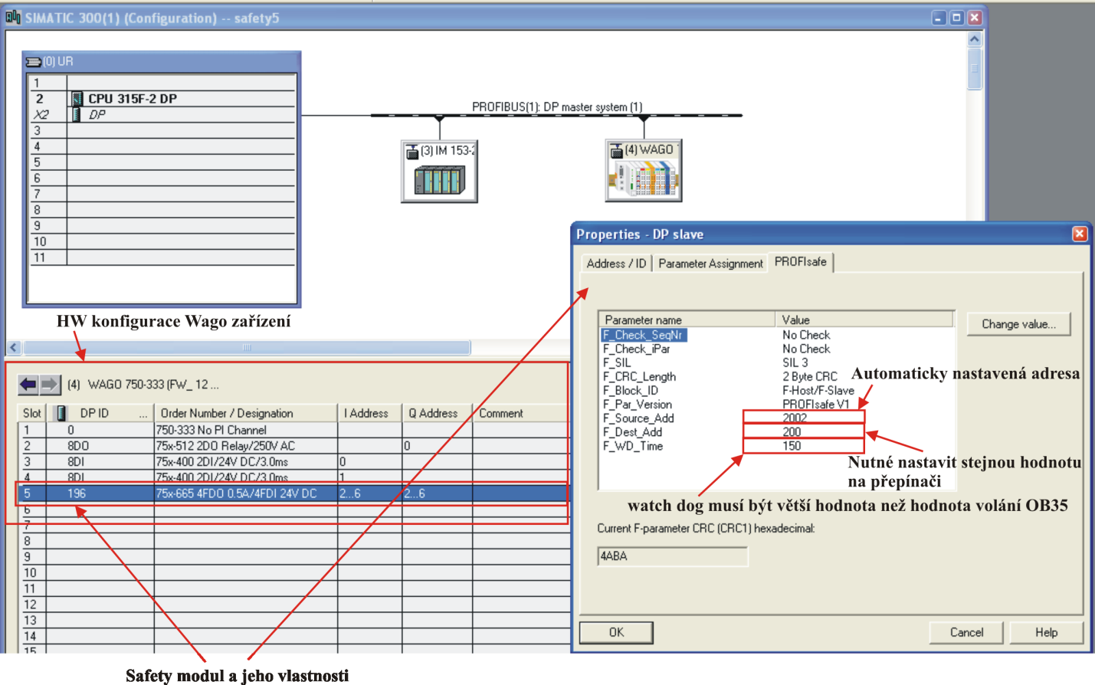Click the 2 Byte CRC value
Screen dimensions: 1095x685
point(809,376)
